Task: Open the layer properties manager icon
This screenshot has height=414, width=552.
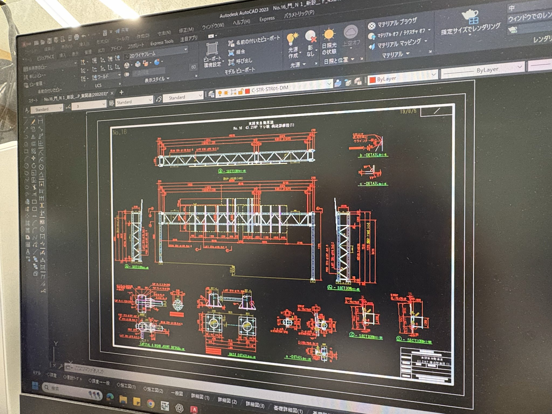Action: 211,94
